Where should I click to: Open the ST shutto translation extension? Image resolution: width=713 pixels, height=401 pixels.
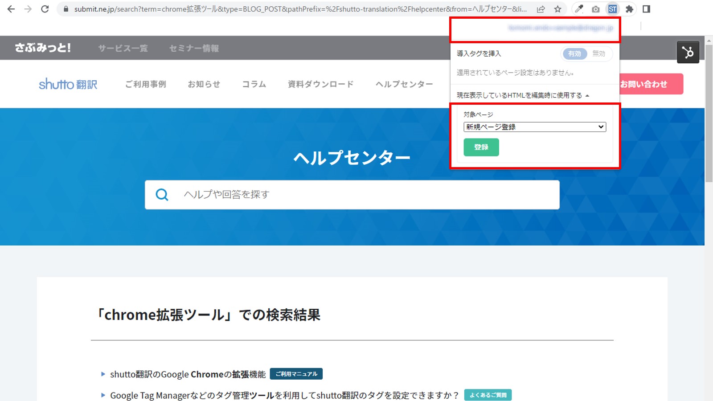click(x=613, y=9)
